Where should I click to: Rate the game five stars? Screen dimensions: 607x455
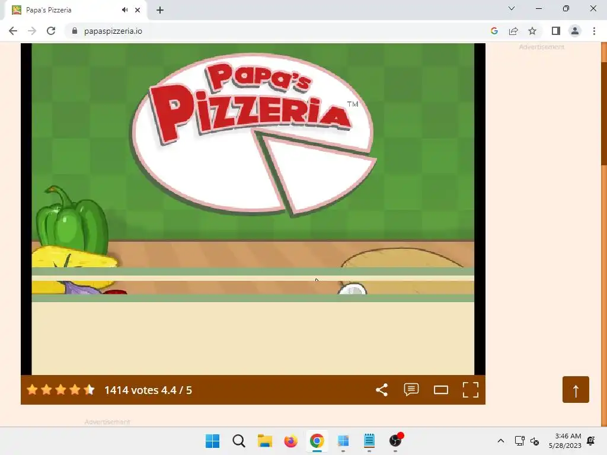[89, 390]
